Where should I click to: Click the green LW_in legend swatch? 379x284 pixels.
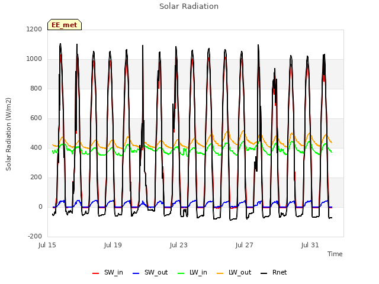click(181, 273)
